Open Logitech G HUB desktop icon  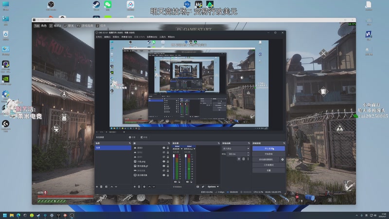tap(5, 126)
